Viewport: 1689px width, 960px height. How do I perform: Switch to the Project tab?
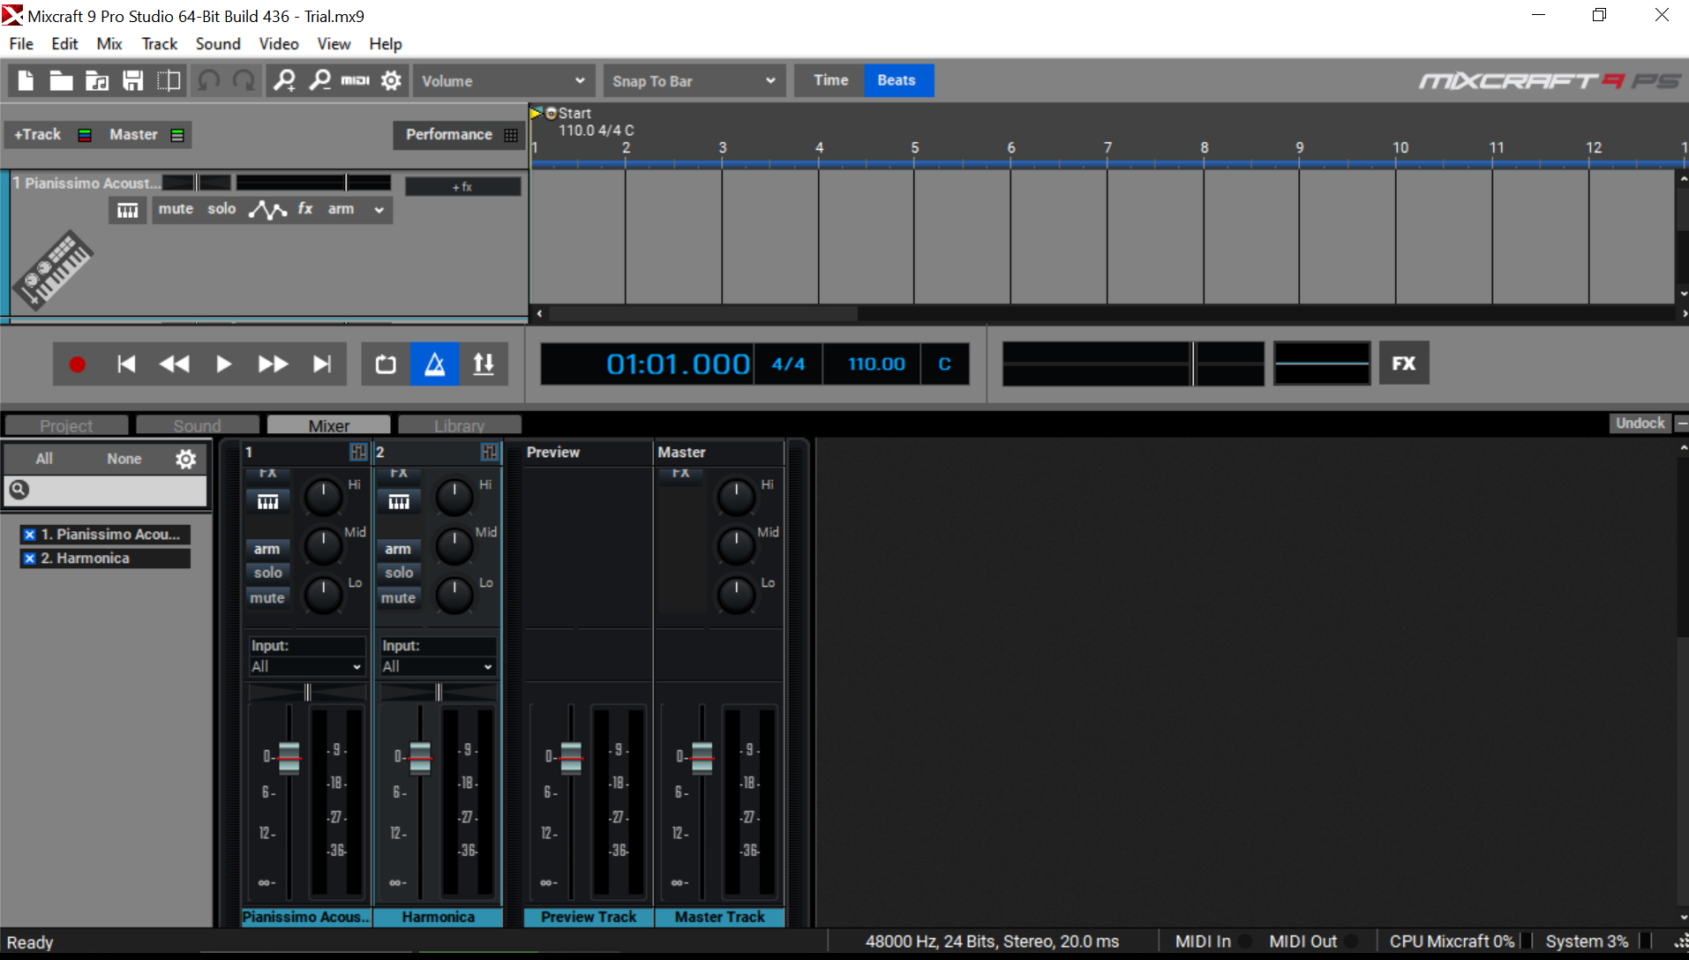tap(66, 425)
